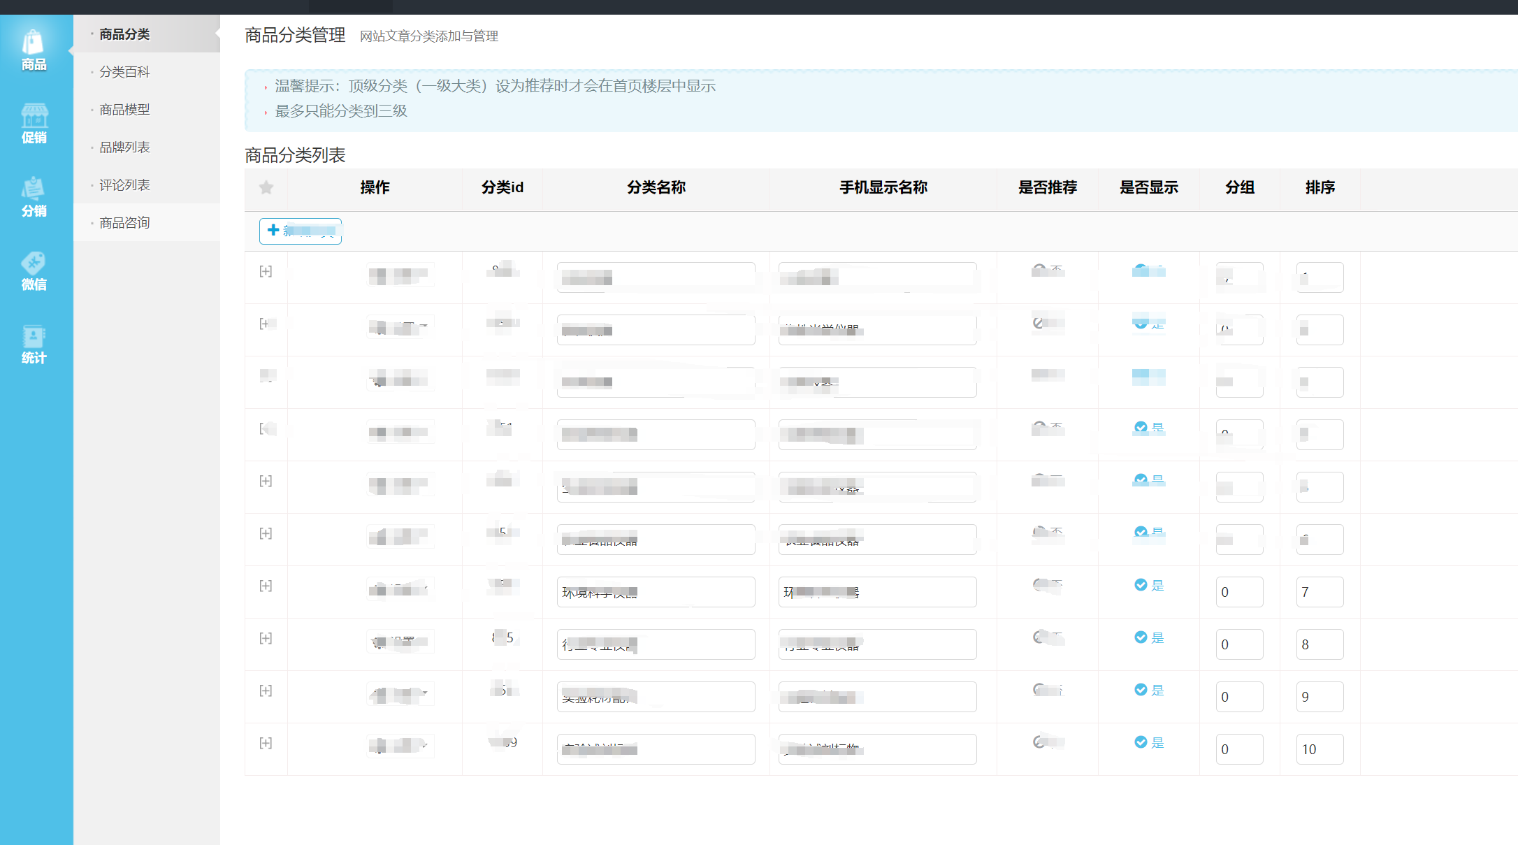The image size is (1518, 845).
Task: Click the 手机显示名称 input in sort 7 row
Action: click(877, 592)
